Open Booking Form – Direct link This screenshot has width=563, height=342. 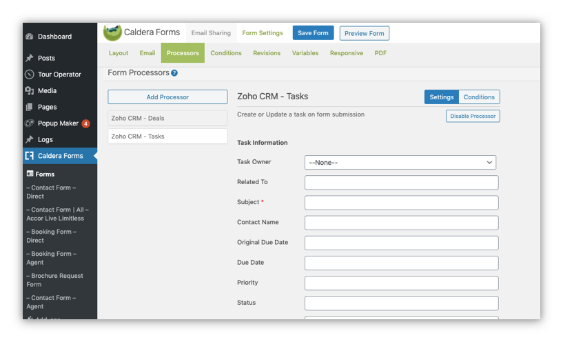52,236
